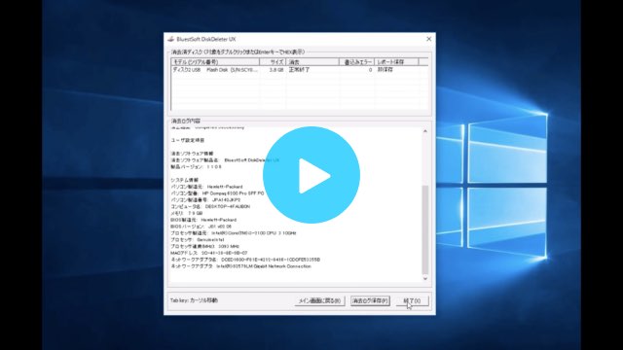Click the メイン画面に戻る button
Screen dimensions: 623x350
click(x=319, y=300)
